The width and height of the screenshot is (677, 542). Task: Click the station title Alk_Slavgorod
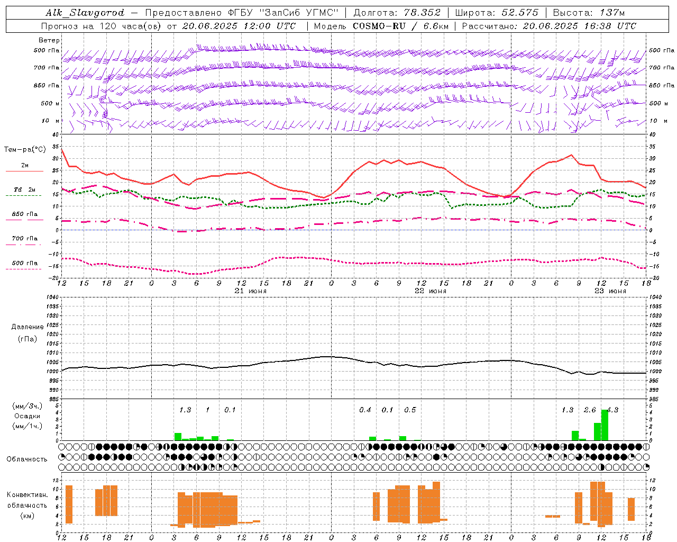click(85, 13)
